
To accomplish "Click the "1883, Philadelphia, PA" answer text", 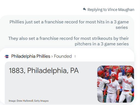I will pyautogui.click(x=44, y=71).
